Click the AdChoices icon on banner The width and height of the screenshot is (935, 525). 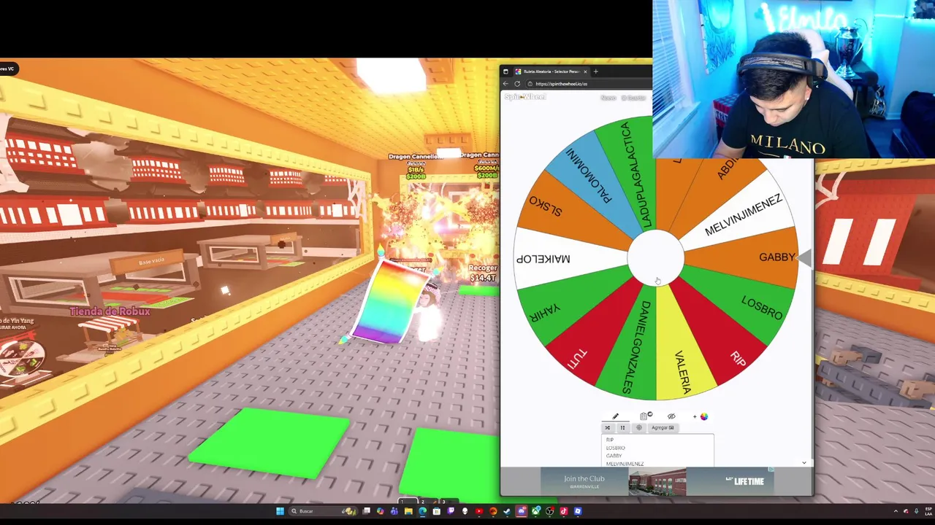771,470
